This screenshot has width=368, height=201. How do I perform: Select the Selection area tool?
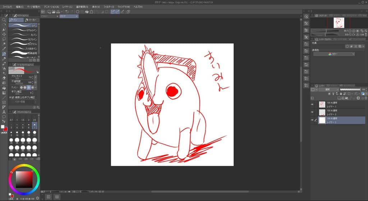pyautogui.click(x=4, y=39)
